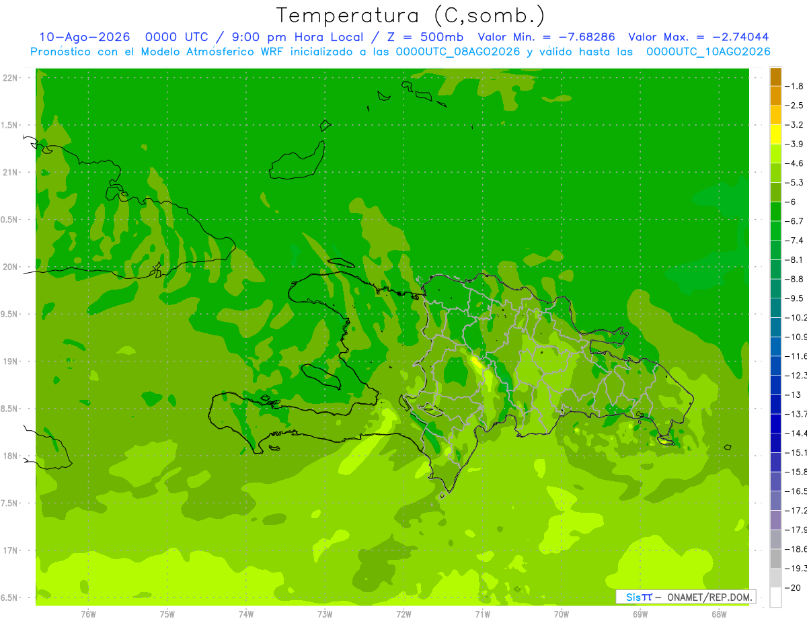Click the '22N' latitude label

pyautogui.click(x=9, y=77)
